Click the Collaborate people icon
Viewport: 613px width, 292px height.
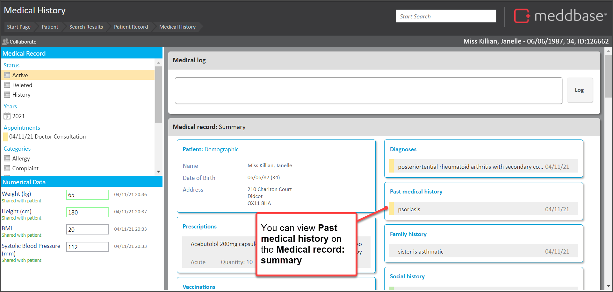click(5, 42)
